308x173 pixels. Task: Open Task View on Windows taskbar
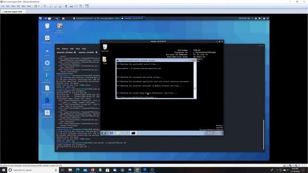pos(63,170)
